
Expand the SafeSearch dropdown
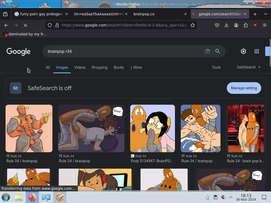tap(249, 67)
